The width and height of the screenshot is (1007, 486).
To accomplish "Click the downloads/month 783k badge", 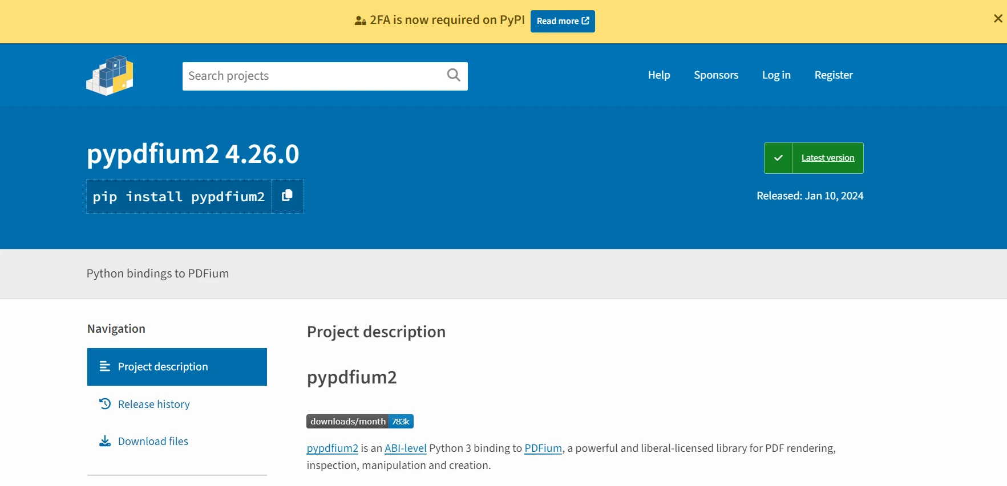I will click(x=360, y=421).
